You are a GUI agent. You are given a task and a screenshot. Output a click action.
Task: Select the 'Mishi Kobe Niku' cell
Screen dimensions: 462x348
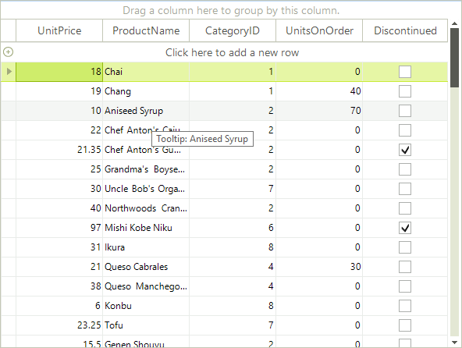click(x=146, y=228)
